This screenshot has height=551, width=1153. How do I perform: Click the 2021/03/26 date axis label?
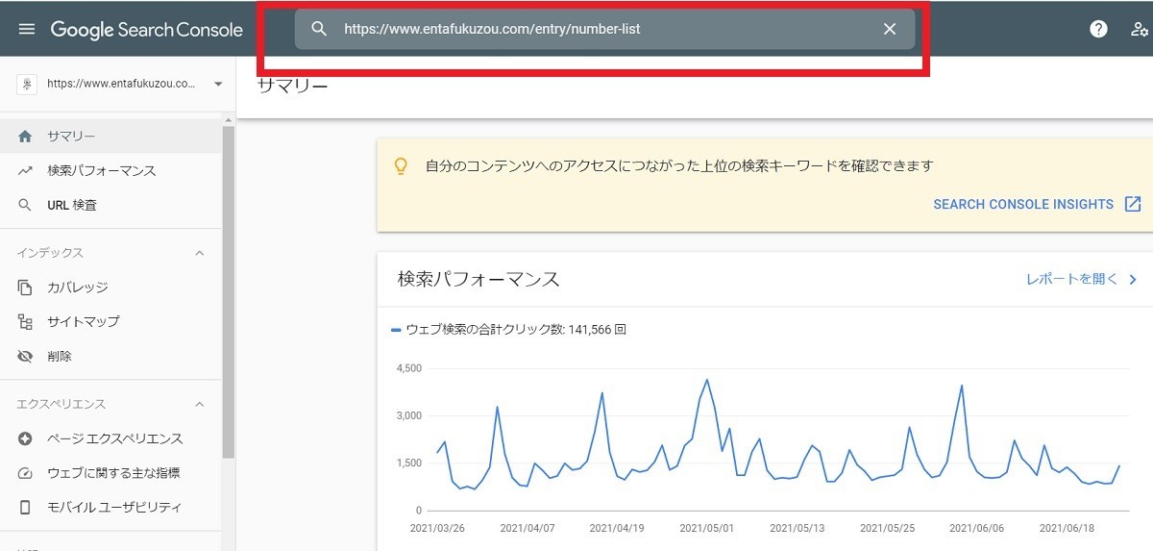pos(438,528)
